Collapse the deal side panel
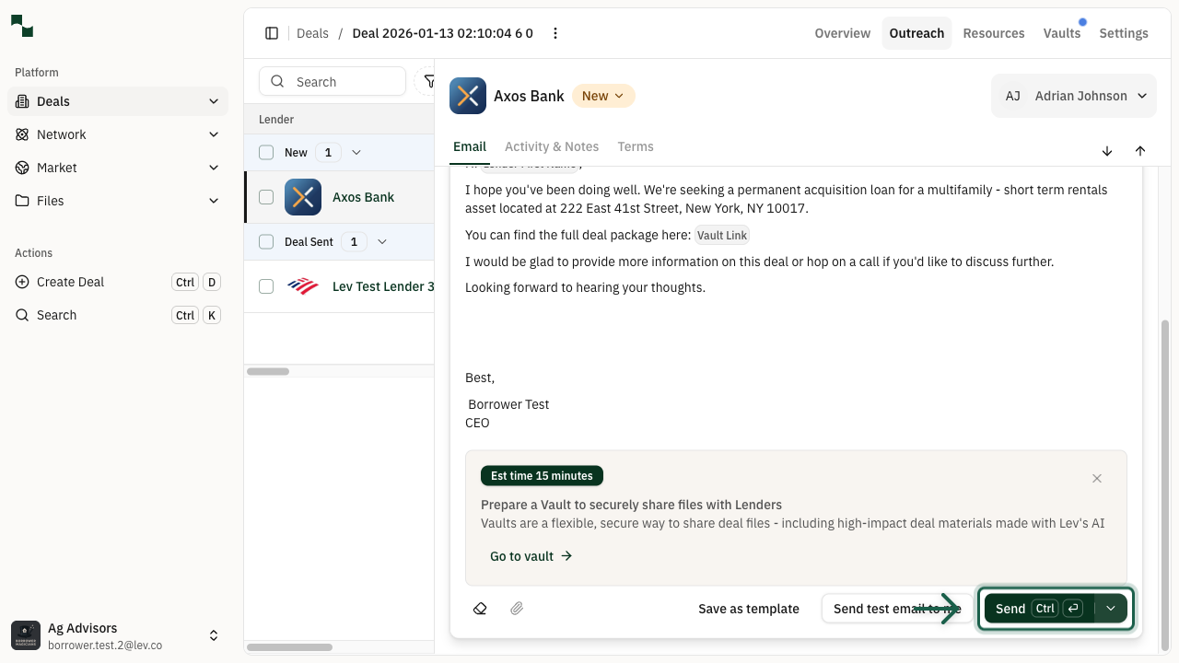 tap(272, 32)
